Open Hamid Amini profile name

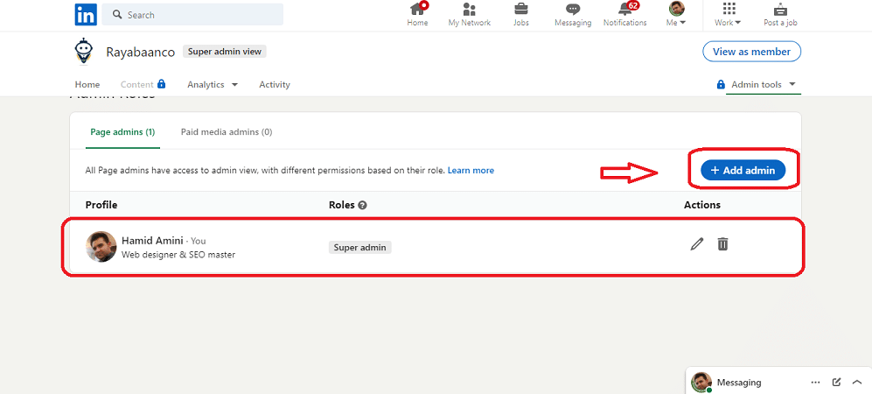pos(152,241)
